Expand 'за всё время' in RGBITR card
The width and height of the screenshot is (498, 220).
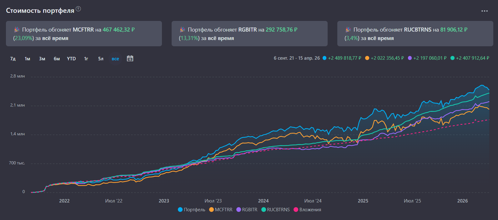tap(221, 38)
